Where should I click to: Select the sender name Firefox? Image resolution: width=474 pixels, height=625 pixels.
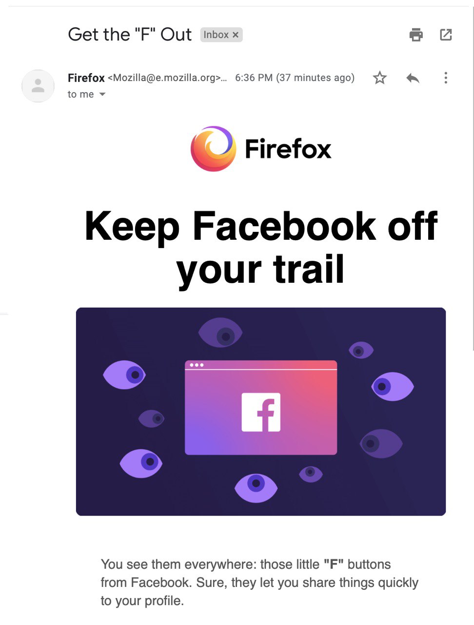click(86, 78)
